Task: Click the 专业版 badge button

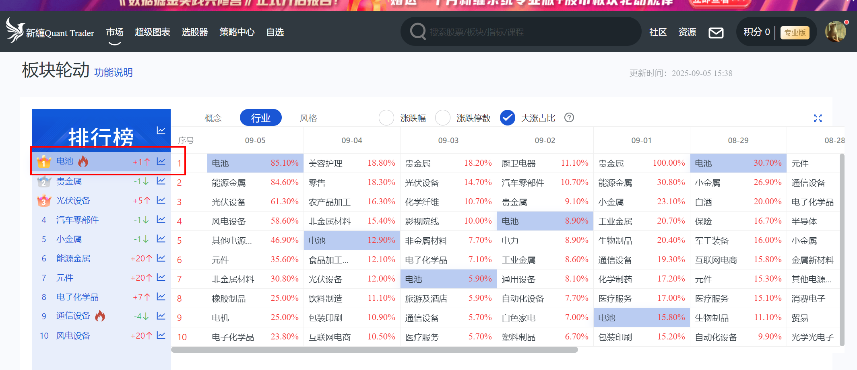Action: click(x=795, y=32)
